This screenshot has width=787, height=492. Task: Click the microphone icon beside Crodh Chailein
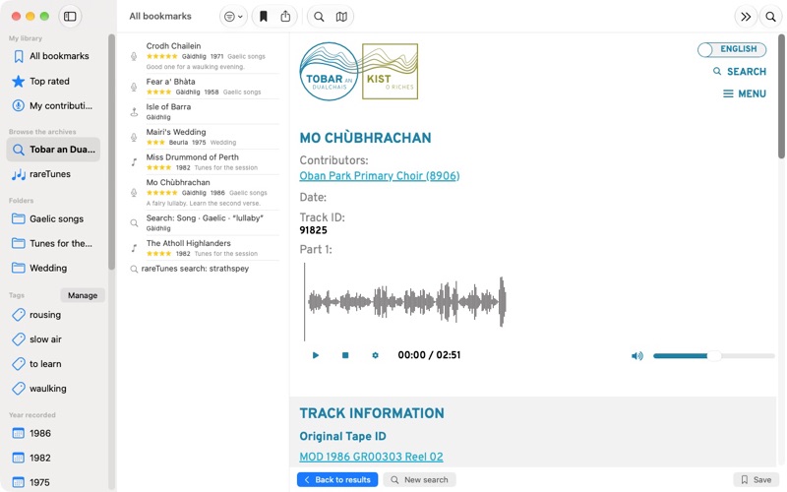click(134, 56)
